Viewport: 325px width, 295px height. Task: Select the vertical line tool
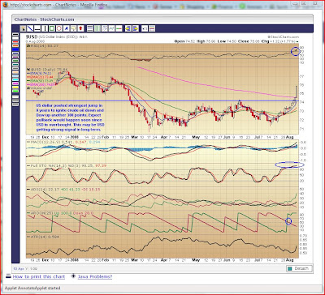pos(45,28)
